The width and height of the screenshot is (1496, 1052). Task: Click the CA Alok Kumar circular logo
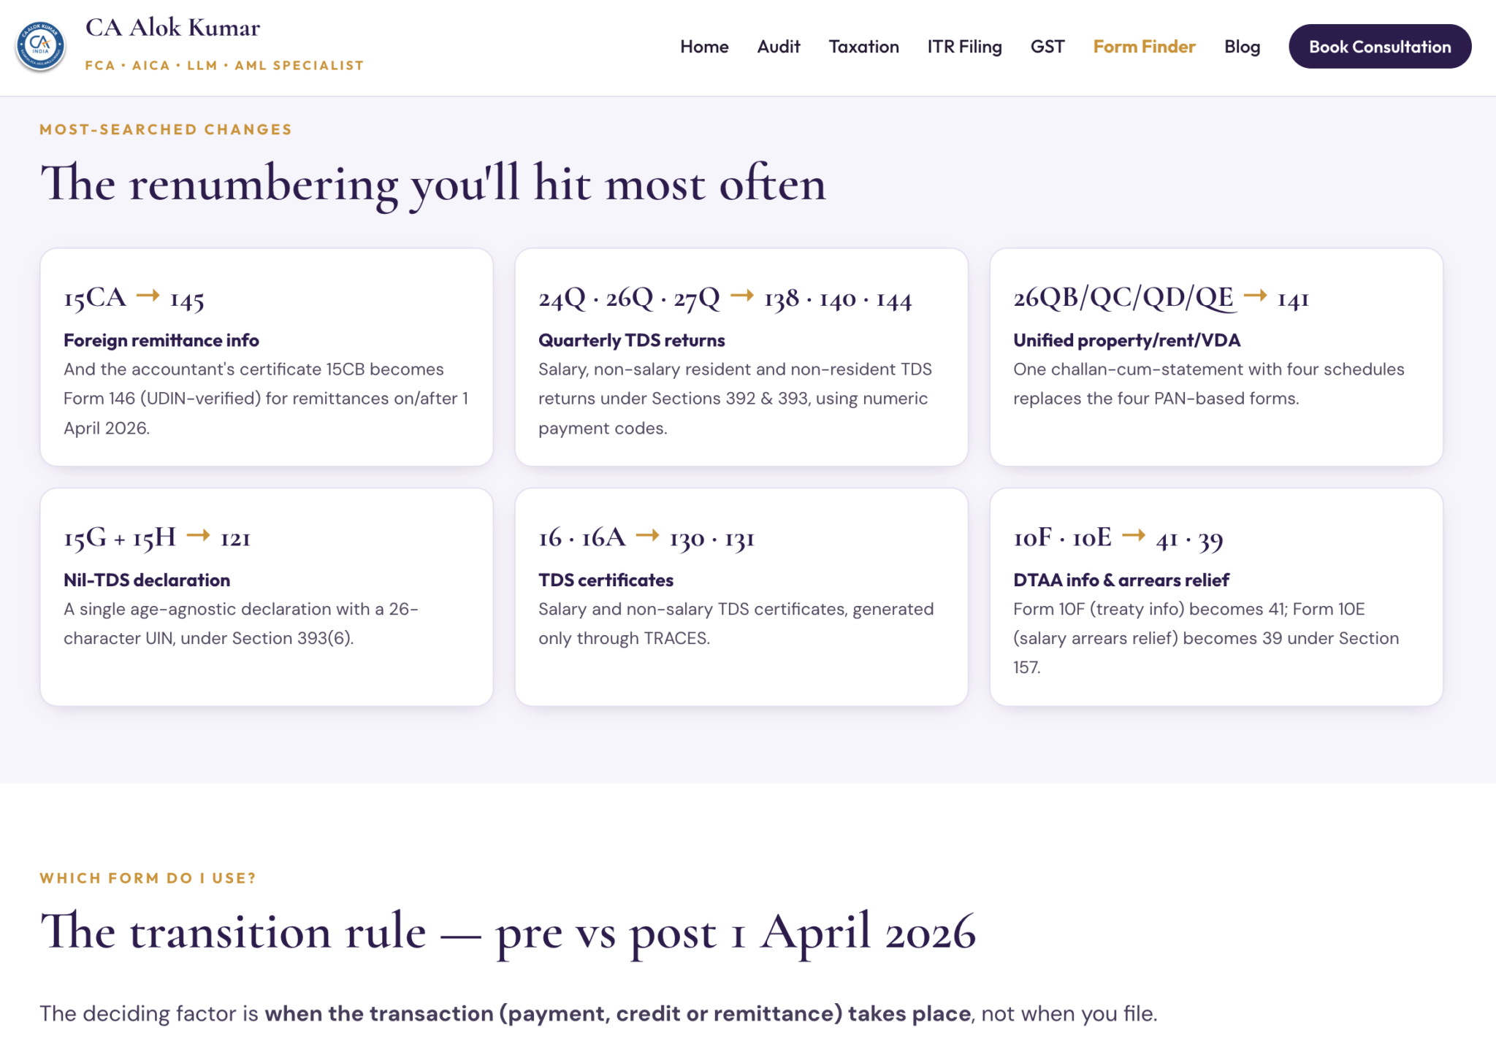41,47
